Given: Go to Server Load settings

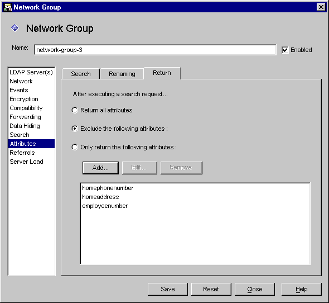Looking at the screenshot, I should [x=31, y=162].
